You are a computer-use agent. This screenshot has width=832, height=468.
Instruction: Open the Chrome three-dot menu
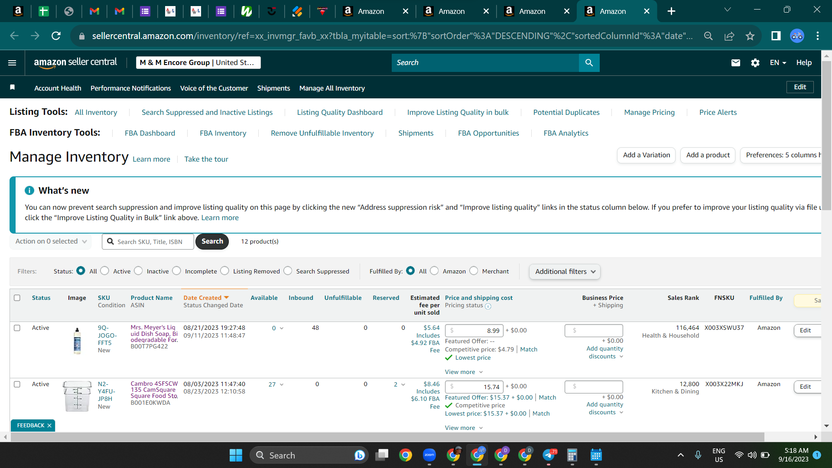818,36
